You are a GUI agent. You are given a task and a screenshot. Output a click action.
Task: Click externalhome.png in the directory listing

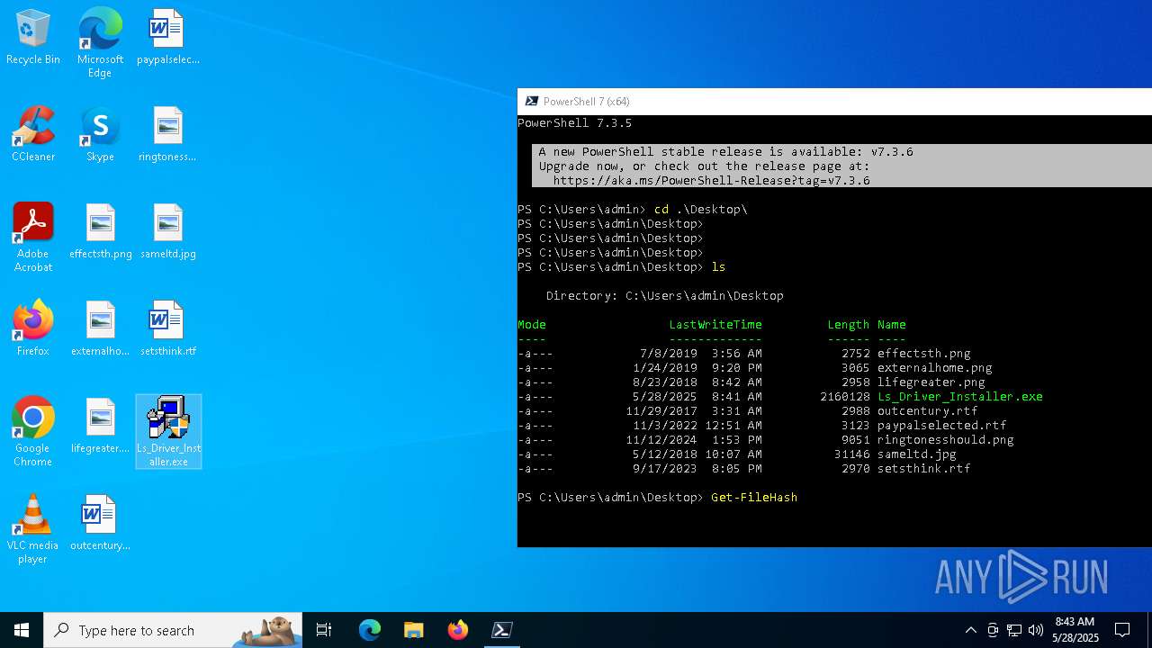[x=935, y=368]
